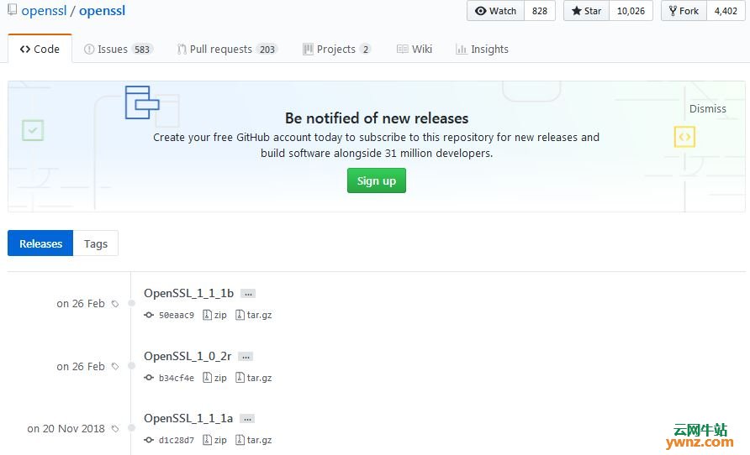Click the tag icon beside 20 Nov 2018

point(115,429)
